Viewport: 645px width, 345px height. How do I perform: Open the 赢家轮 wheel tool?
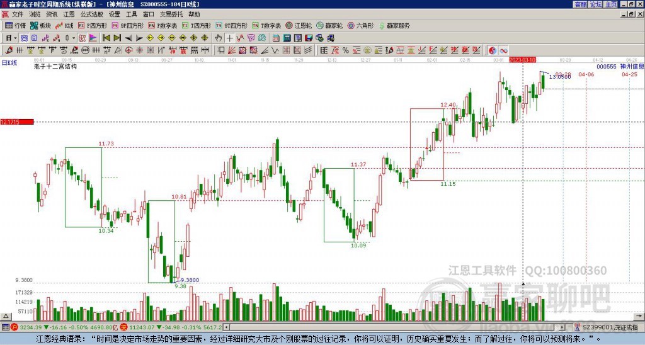pyautogui.click(x=329, y=25)
